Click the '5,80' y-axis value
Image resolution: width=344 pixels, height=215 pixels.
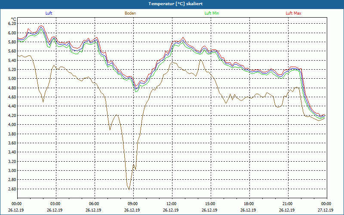pyautogui.click(x=12, y=42)
